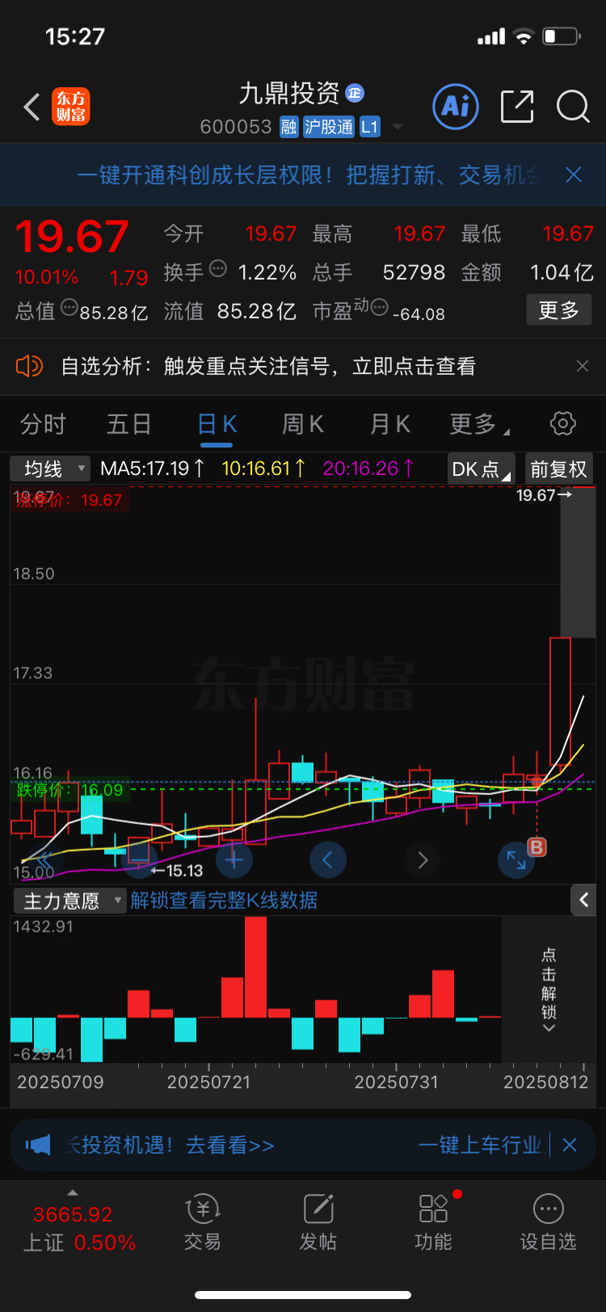Tap the back arrow icon

(32, 107)
